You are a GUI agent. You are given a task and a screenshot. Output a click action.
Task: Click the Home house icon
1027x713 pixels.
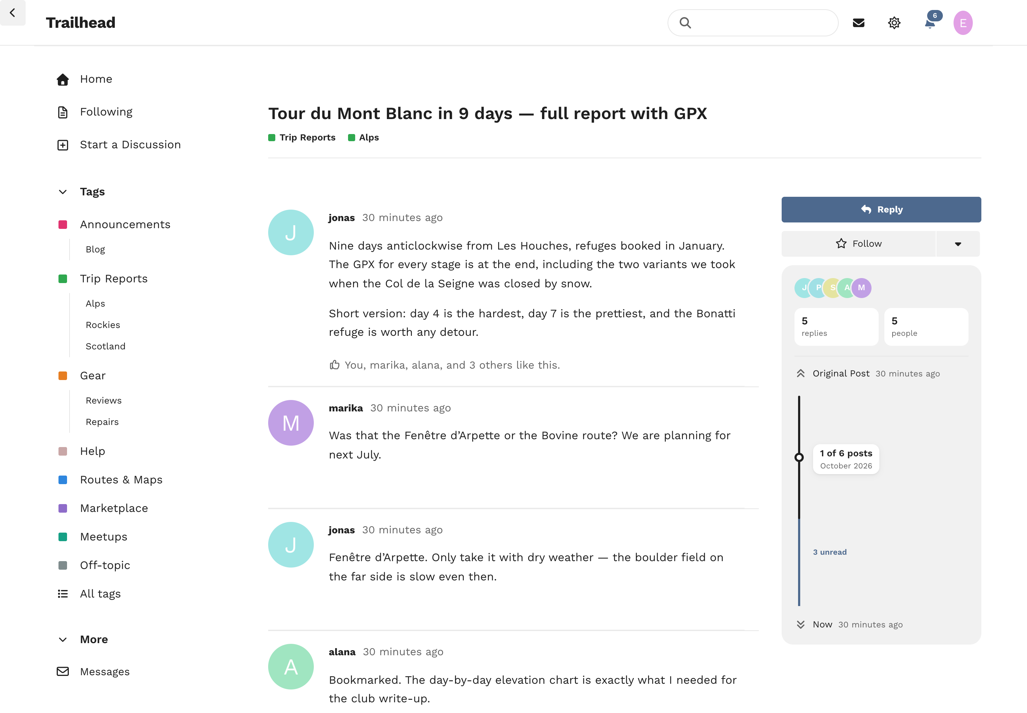(62, 79)
